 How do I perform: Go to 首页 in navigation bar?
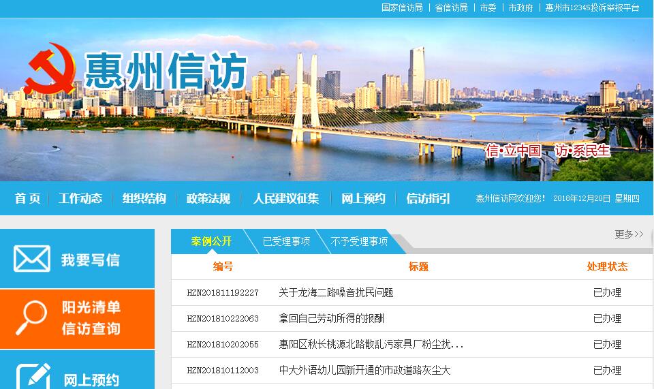coord(28,198)
